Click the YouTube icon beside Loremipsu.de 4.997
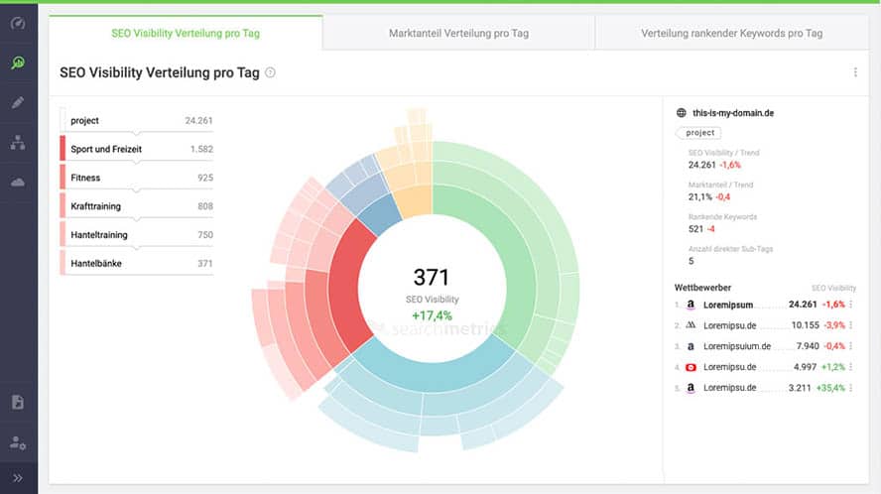Image resolution: width=881 pixels, height=494 pixels. point(691,367)
